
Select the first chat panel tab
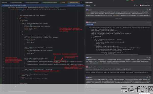click(88, 5)
